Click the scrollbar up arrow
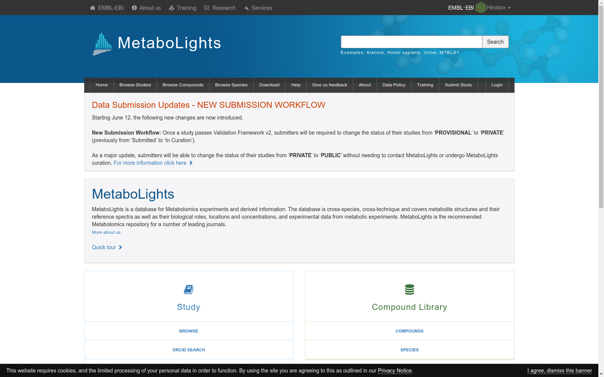Image resolution: width=604 pixels, height=377 pixels. pos(601,3)
